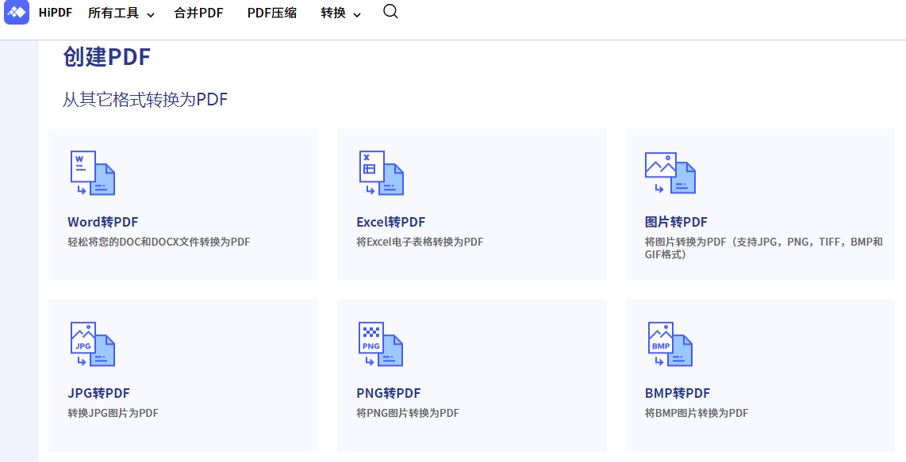Image resolution: width=906 pixels, height=462 pixels.
Task: Click the JPG转PDF file icon
Action: point(92,344)
